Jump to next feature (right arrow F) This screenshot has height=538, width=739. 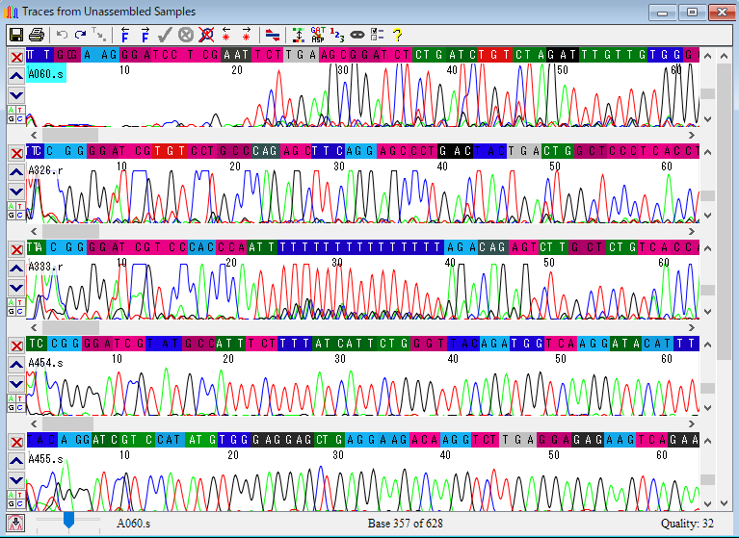pos(145,35)
